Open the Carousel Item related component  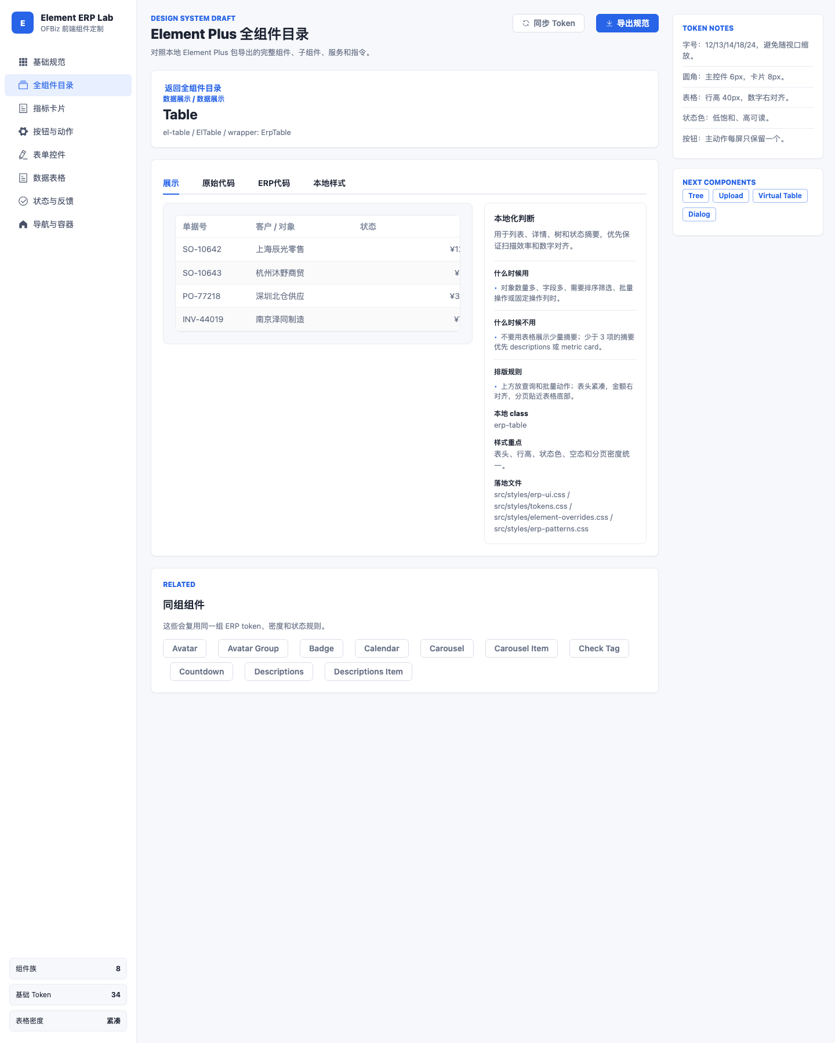[521, 648]
